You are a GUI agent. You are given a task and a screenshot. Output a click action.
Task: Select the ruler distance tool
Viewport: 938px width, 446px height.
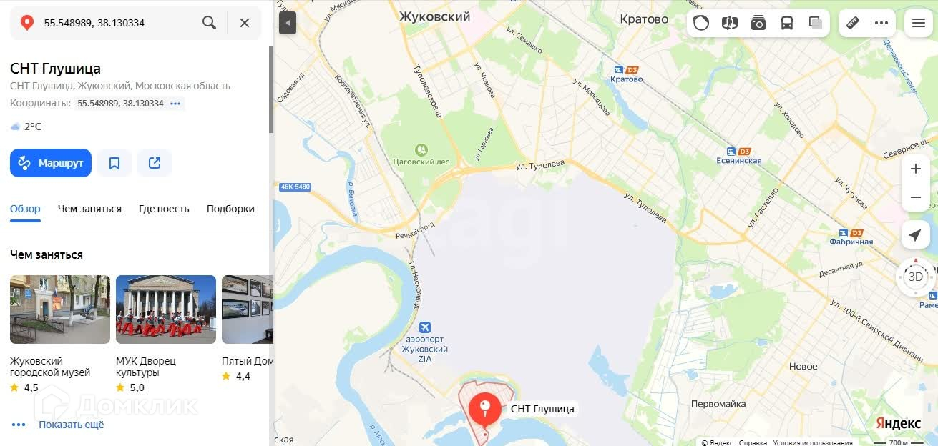click(x=852, y=23)
